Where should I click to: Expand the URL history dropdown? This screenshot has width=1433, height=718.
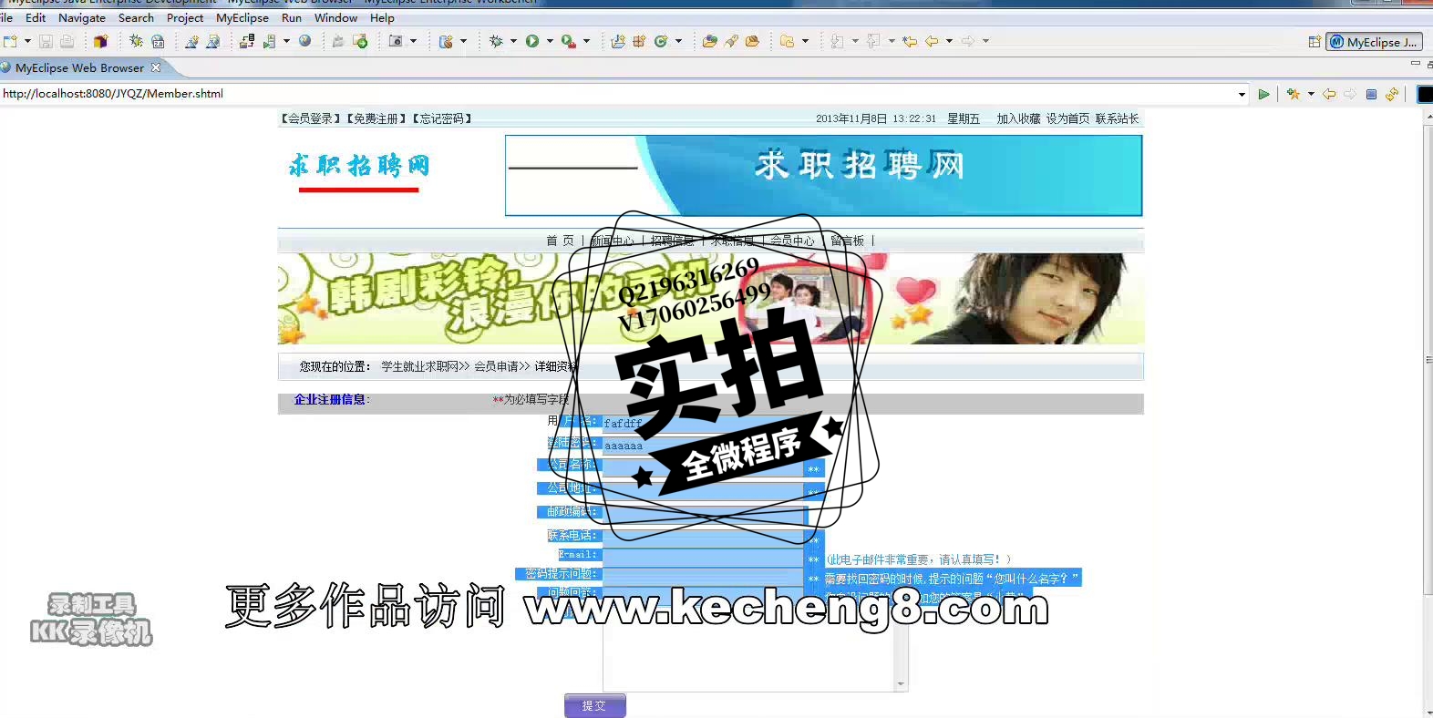(x=1242, y=94)
